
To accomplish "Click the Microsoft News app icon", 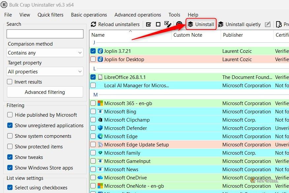I will 100,169.
